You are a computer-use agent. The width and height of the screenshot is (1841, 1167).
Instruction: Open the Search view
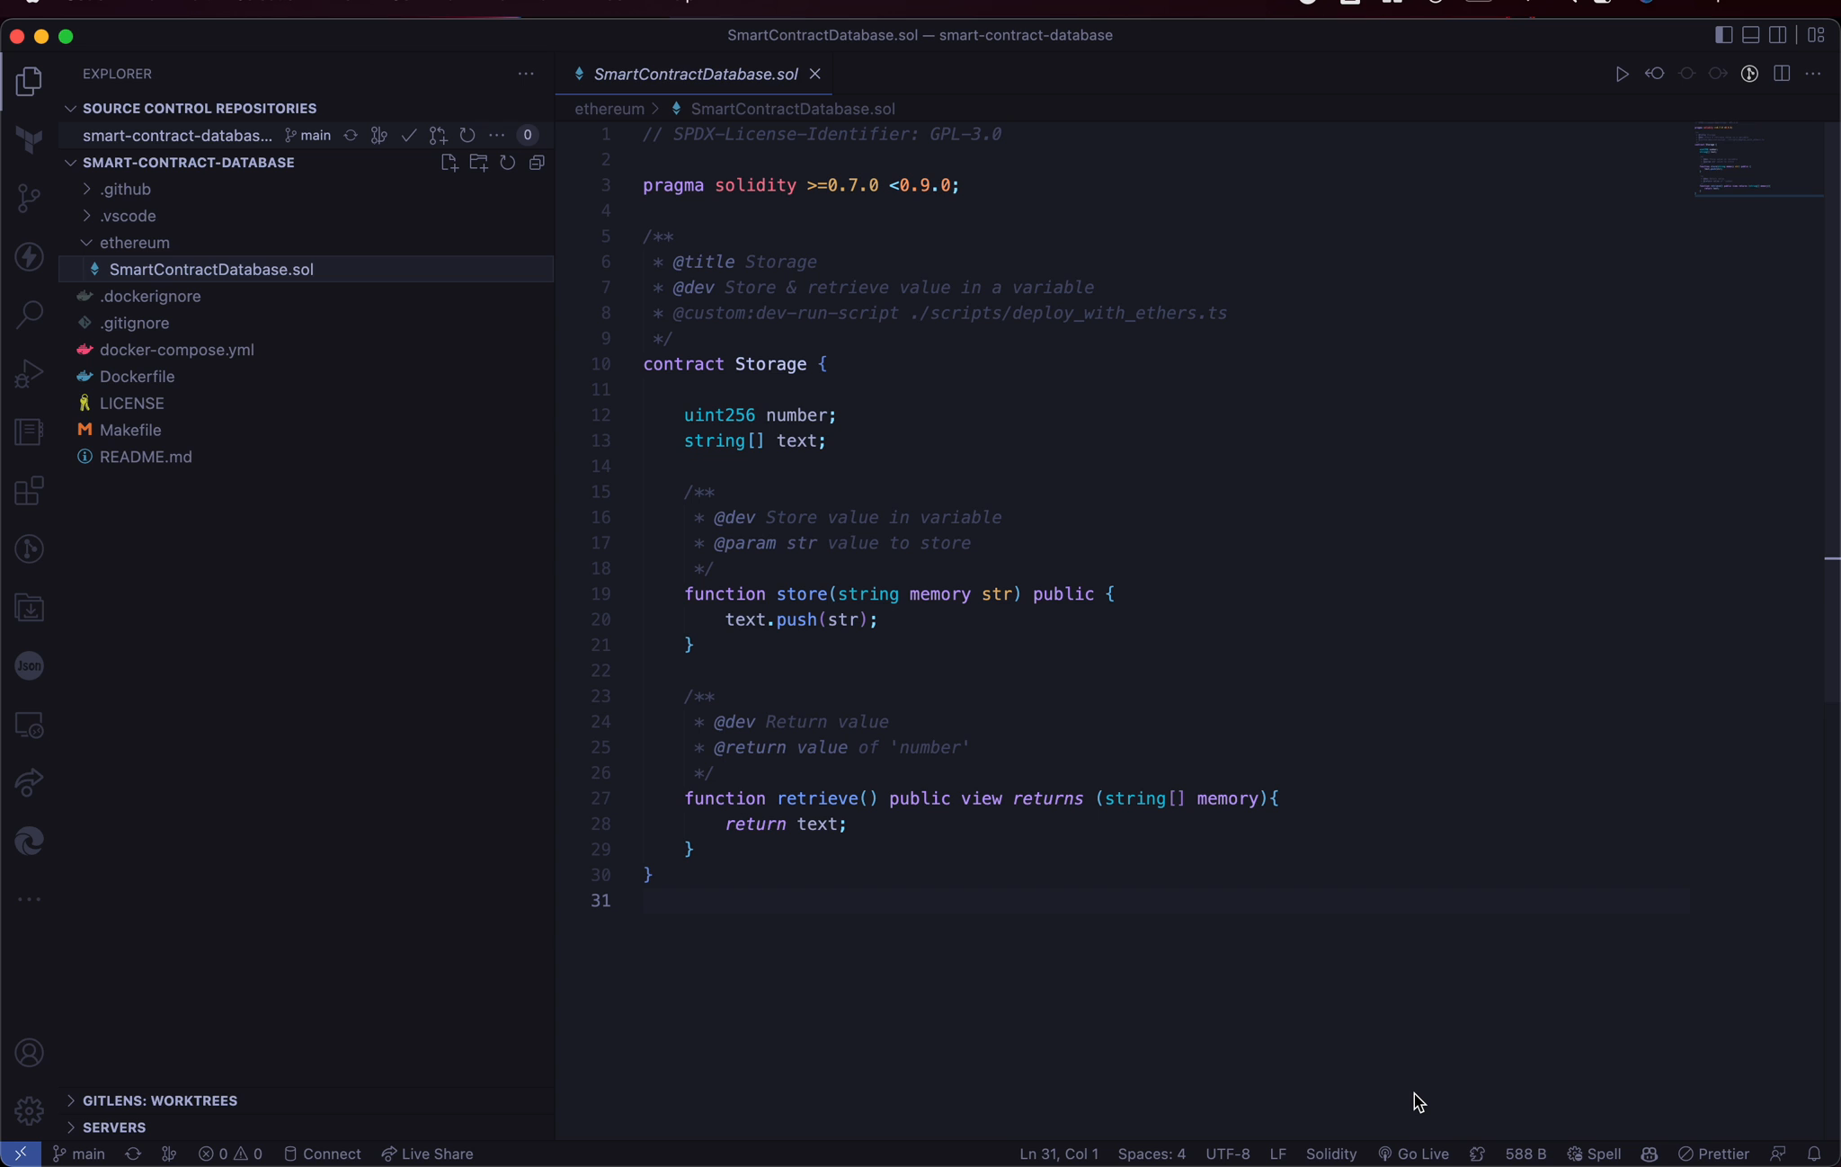(29, 315)
